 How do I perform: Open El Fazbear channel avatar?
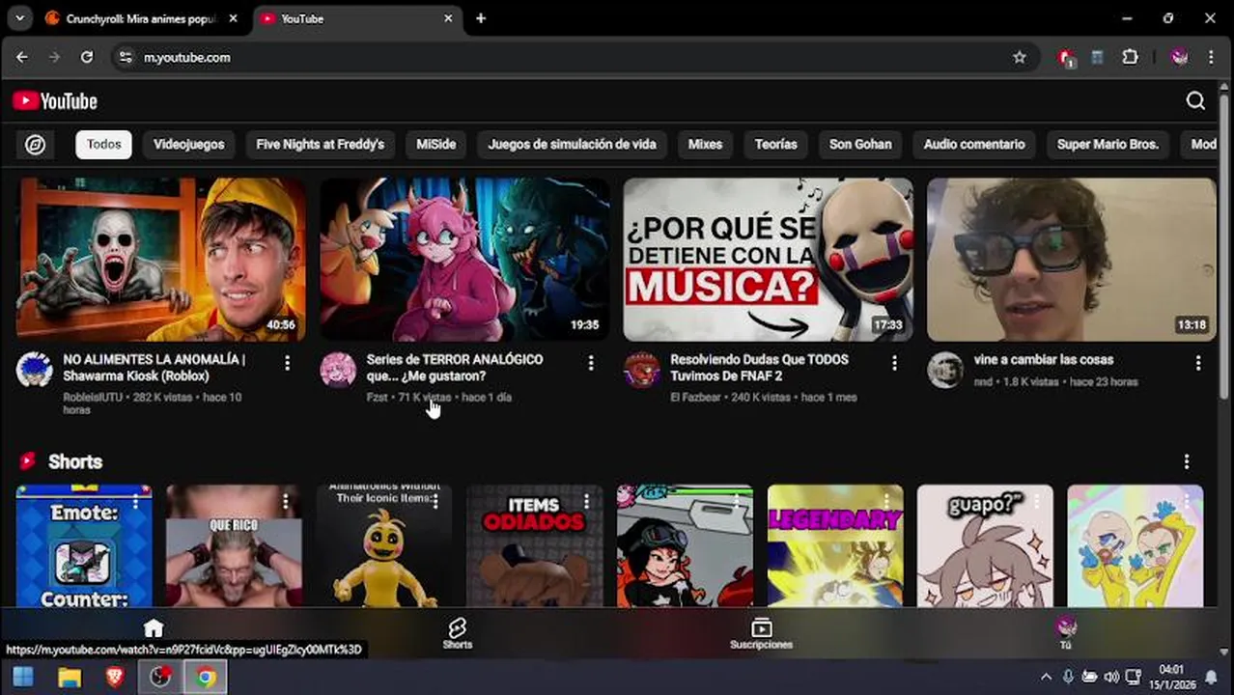(642, 370)
